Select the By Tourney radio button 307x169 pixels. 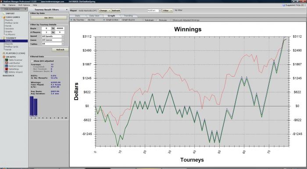click(71, 20)
